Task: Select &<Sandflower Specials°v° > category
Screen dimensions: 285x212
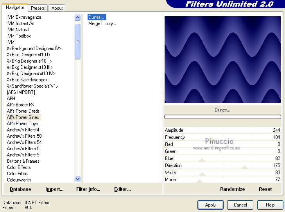Action: click(32, 86)
